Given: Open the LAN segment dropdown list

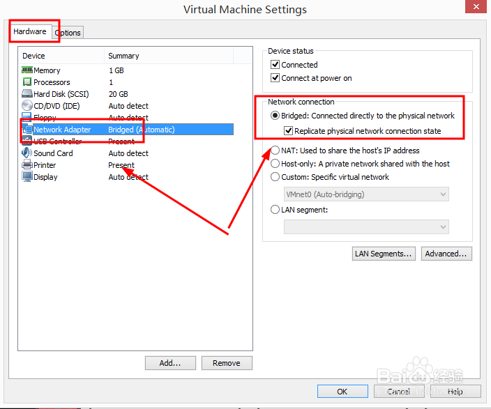Looking at the screenshot, I should coord(366,226).
